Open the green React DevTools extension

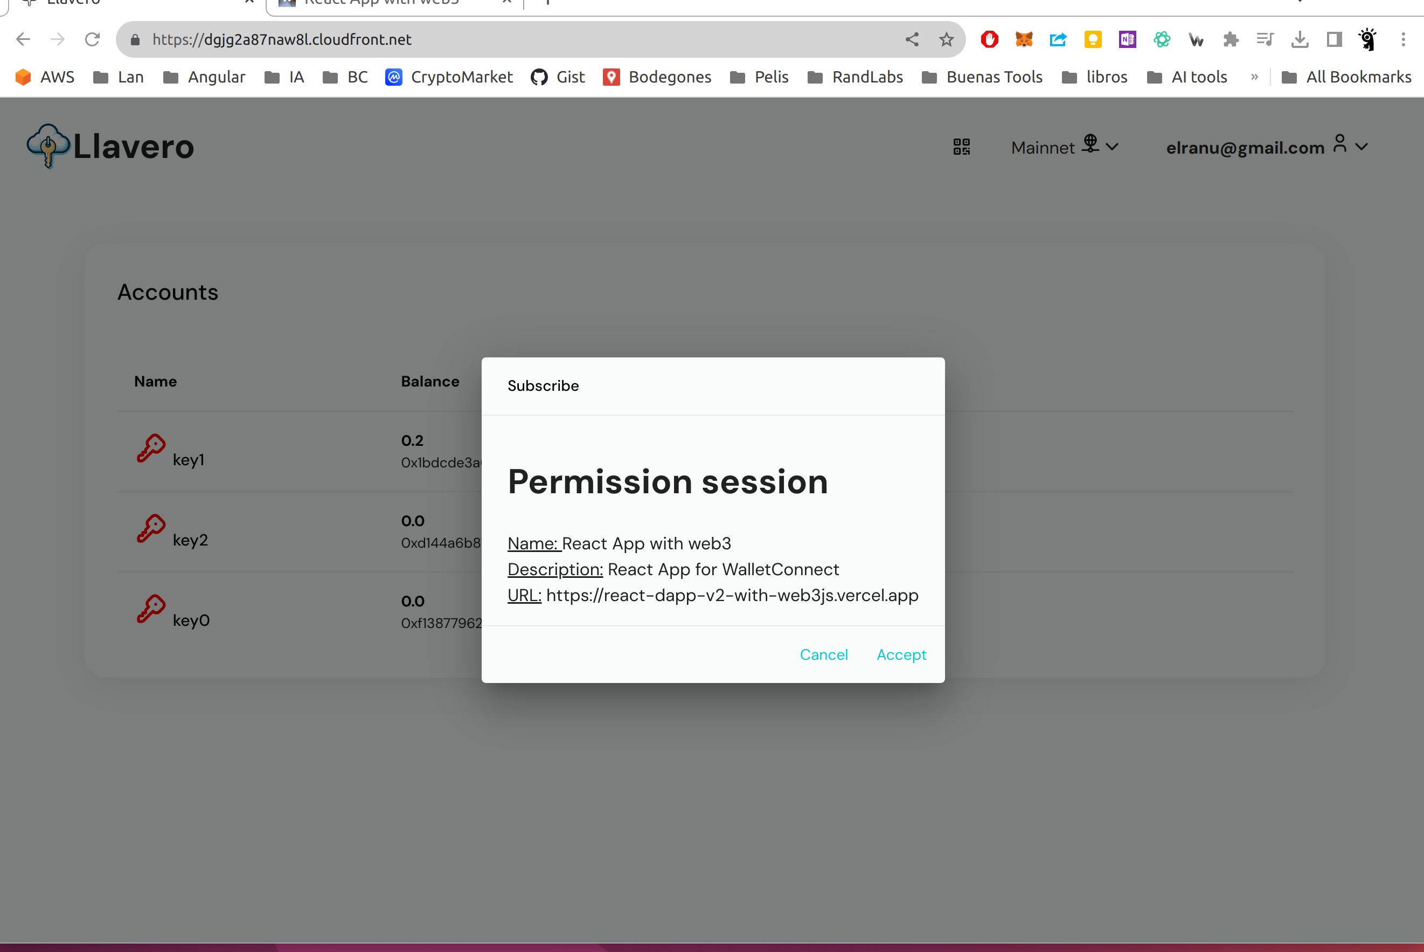1162,39
